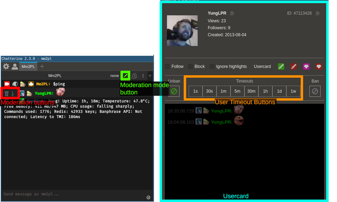
Task: Click the 'Send message as mm2pl' input box
Action: tap(73, 194)
